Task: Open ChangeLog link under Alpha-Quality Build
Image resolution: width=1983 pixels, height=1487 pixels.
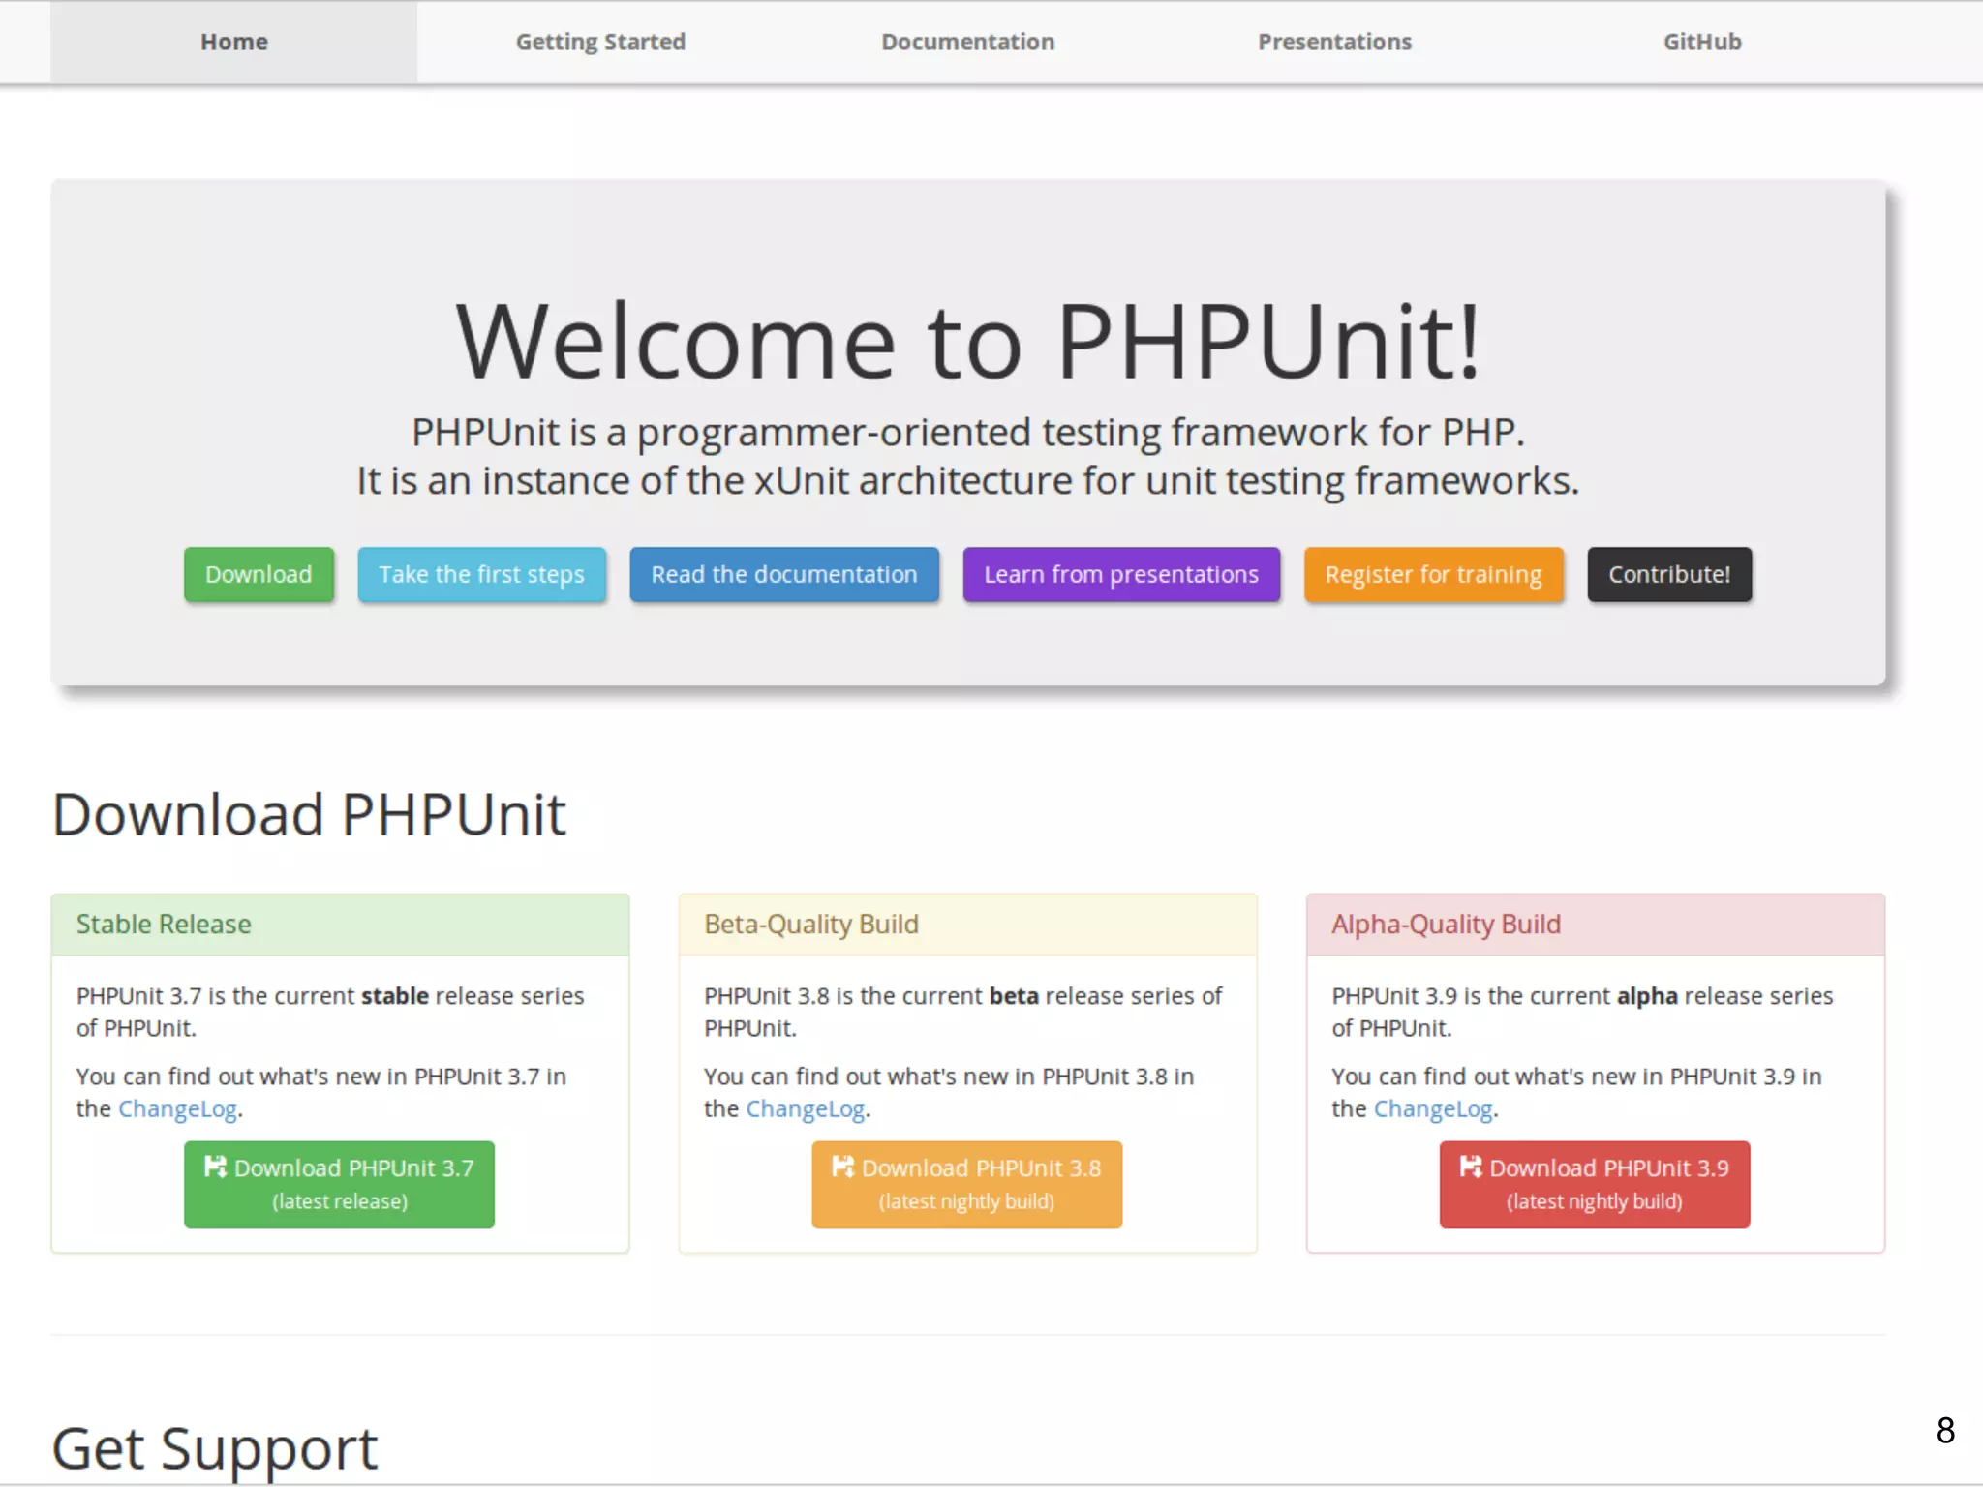Action: pos(1432,1108)
